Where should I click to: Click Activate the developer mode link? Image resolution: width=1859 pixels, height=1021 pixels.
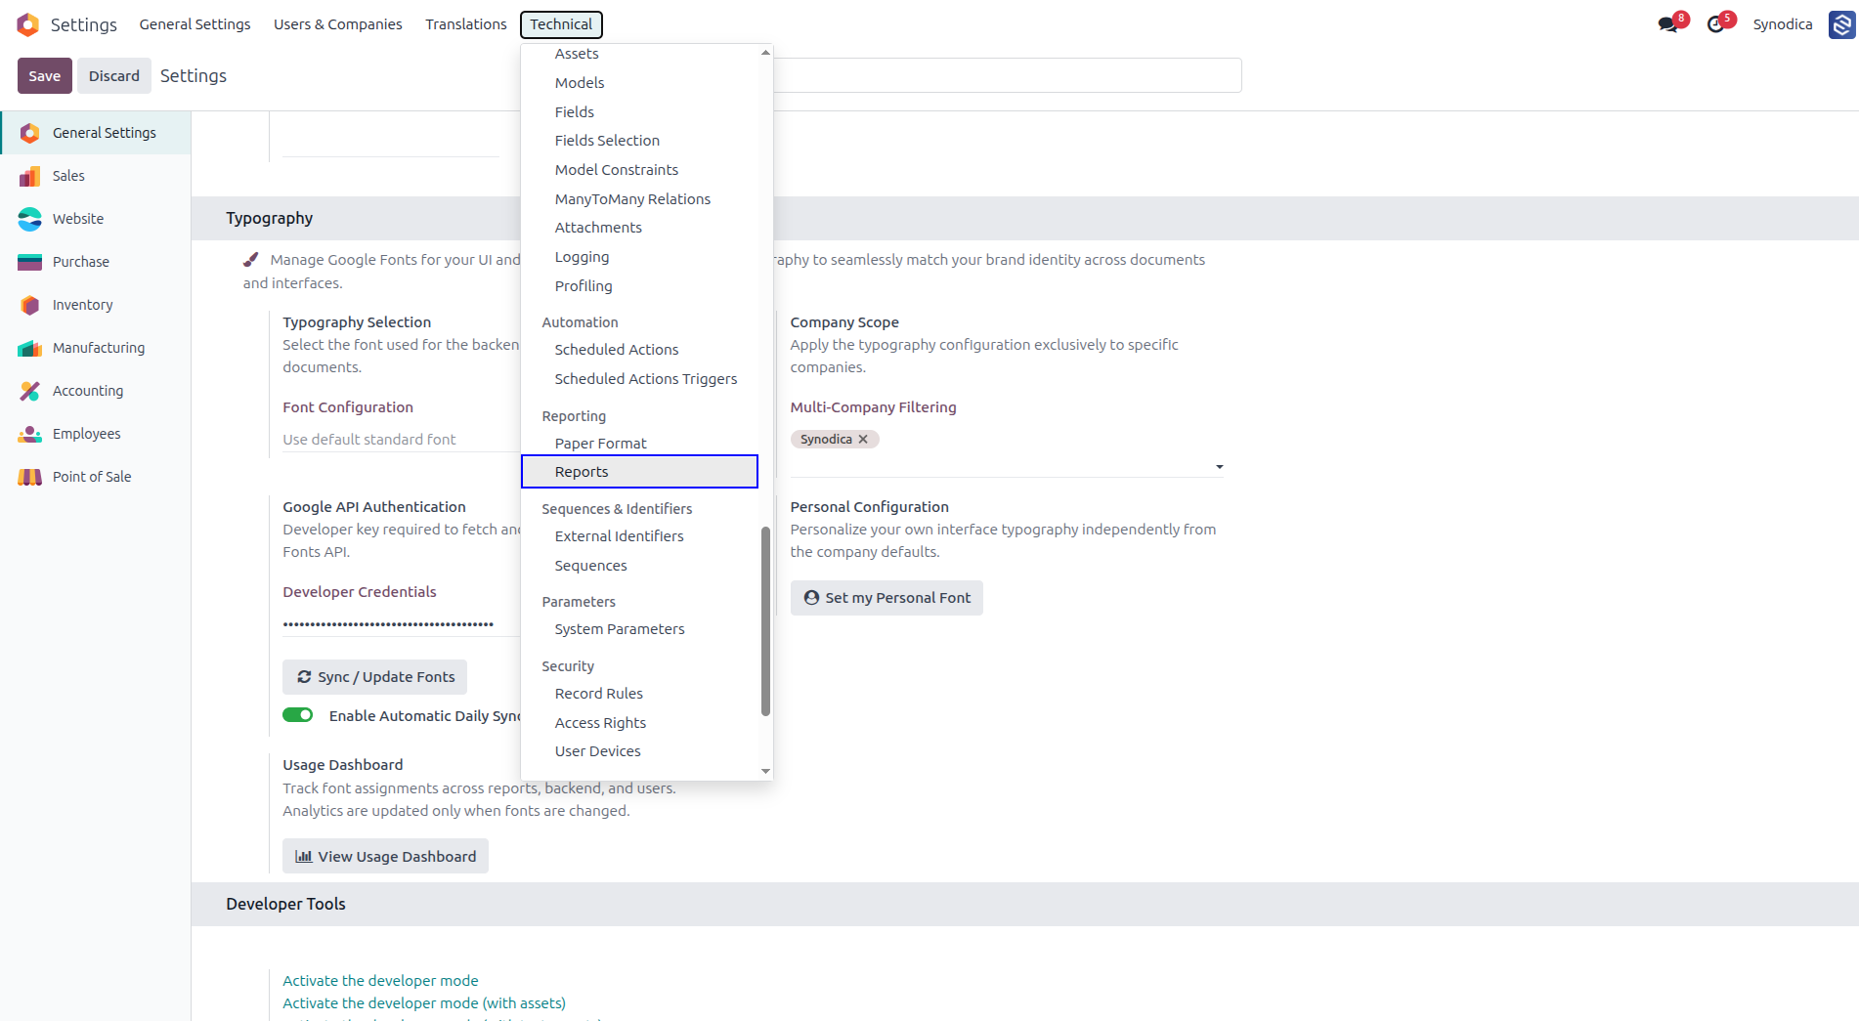pyautogui.click(x=380, y=981)
